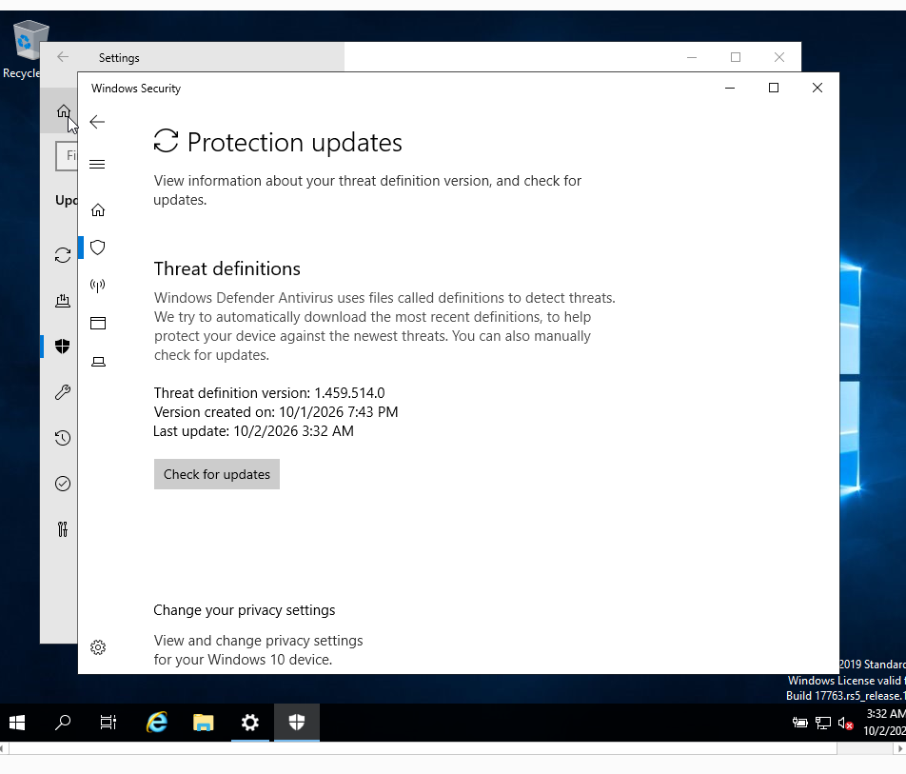Open Delivery Optimization in Settings sidebar
Screen dimensions: 906x774
click(63, 301)
